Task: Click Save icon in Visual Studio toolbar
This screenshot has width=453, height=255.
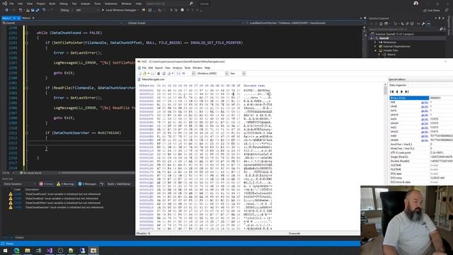Action: [33, 10]
